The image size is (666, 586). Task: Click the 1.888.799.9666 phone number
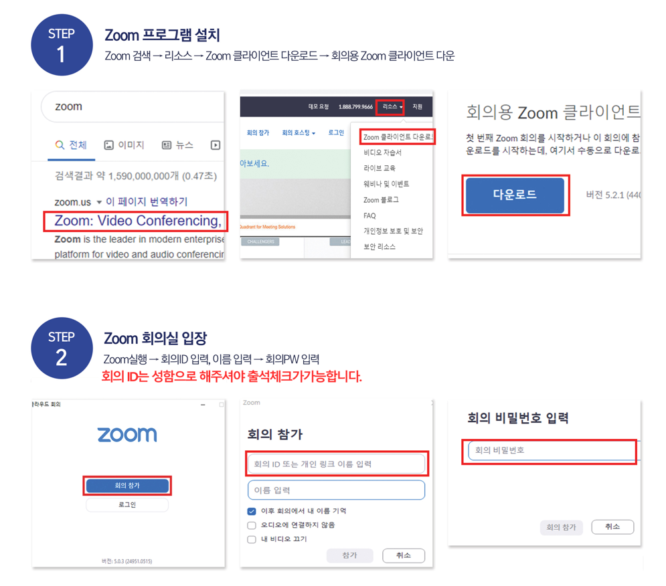point(355,106)
